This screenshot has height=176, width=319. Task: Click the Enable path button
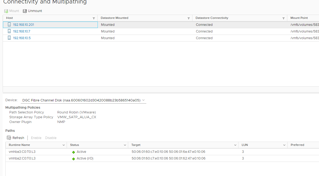tap(36, 138)
